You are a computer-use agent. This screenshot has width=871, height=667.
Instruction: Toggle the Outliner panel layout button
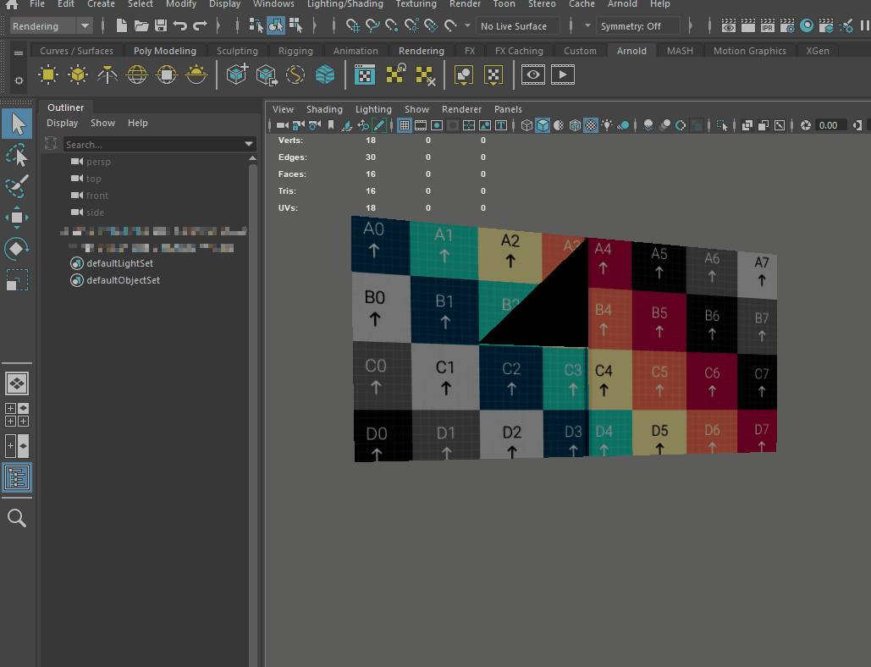coord(17,477)
